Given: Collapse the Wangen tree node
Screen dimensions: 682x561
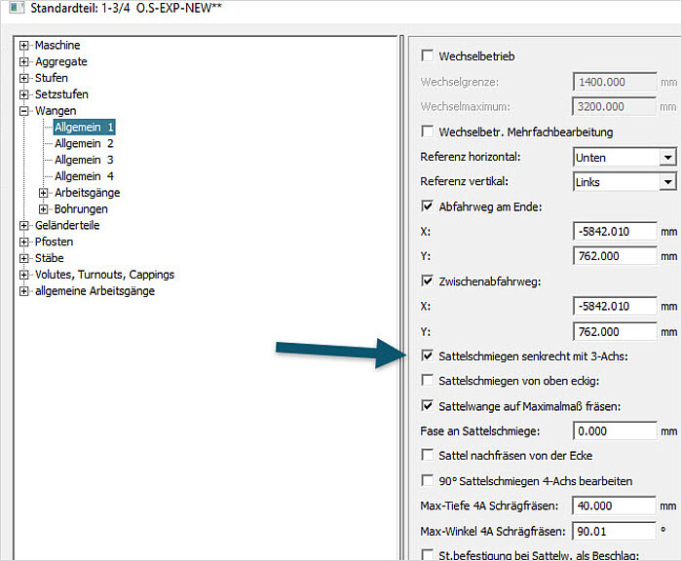Looking at the screenshot, I should coord(25,111).
